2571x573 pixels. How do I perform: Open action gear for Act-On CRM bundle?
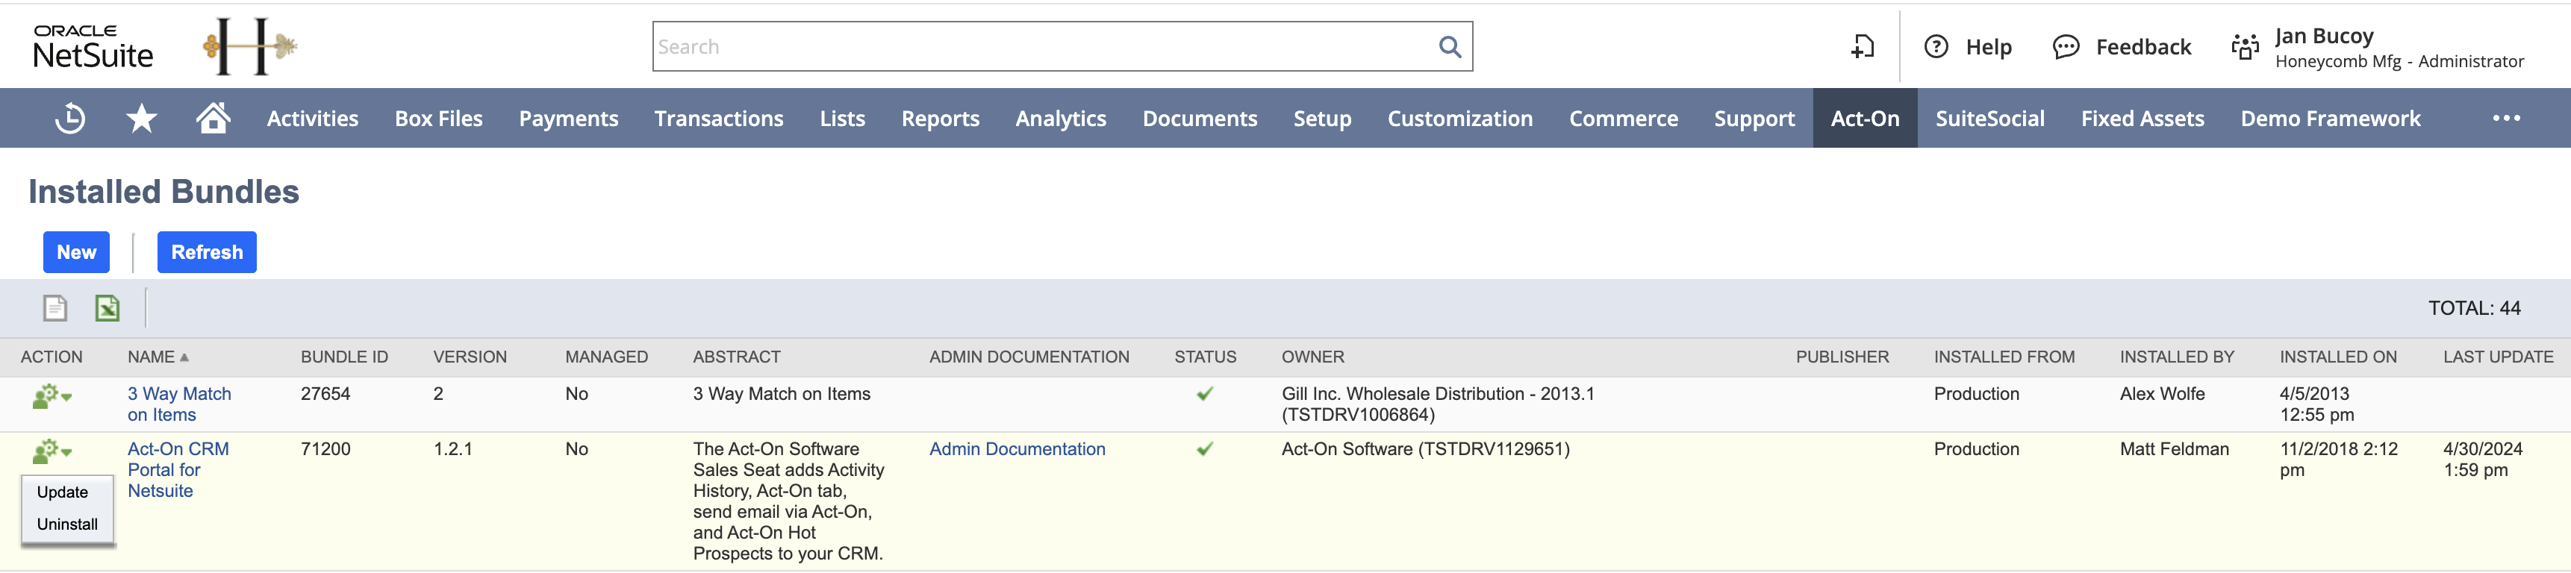click(x=51, y=452)
